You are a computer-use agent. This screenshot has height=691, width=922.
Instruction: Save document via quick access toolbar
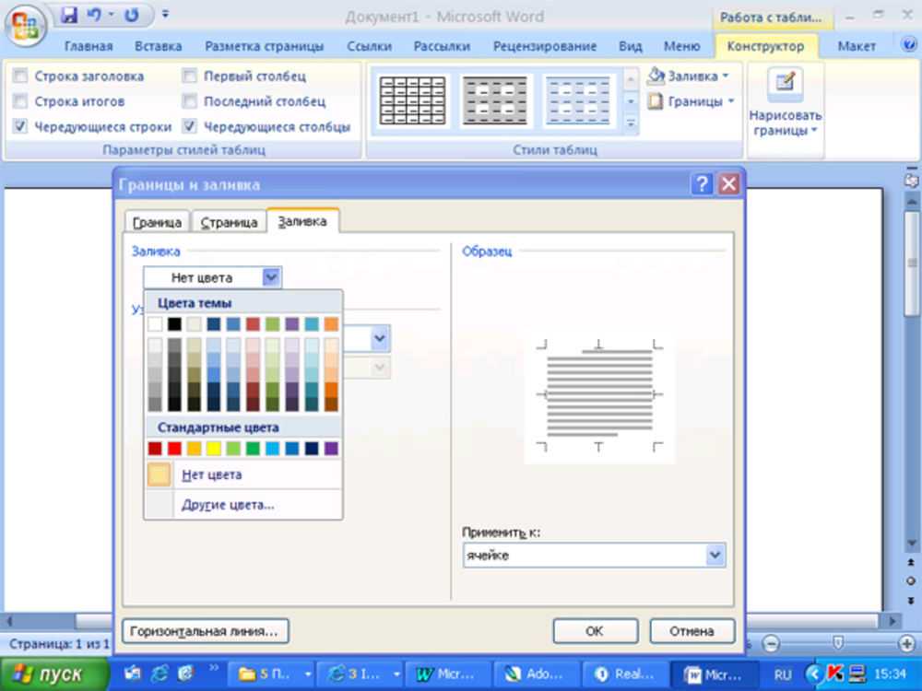[x=69, y=16]
